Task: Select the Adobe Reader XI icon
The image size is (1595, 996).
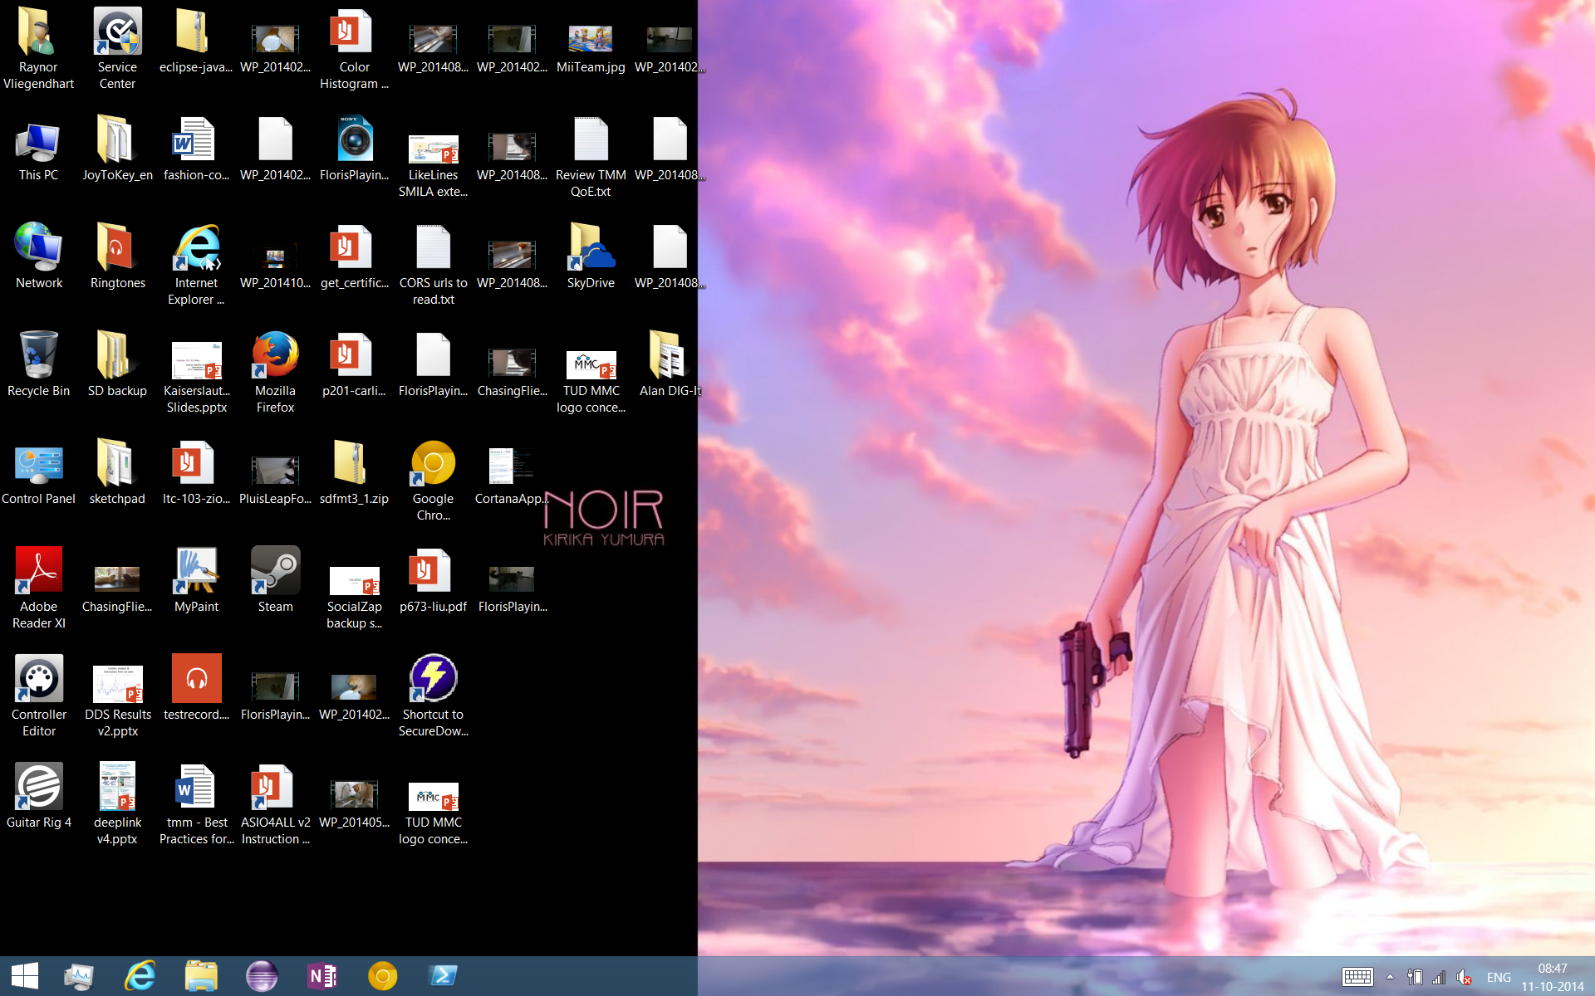Action: [39, 571]
